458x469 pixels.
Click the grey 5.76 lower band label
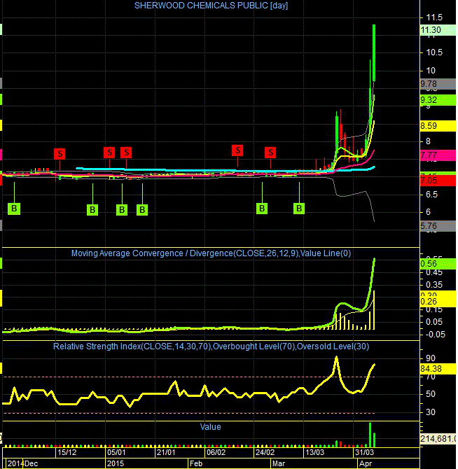coord(438,226)
